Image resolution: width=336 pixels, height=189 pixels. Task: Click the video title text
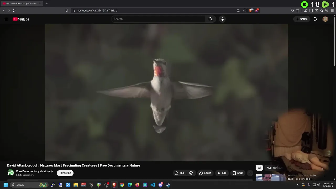click(73, 165)
